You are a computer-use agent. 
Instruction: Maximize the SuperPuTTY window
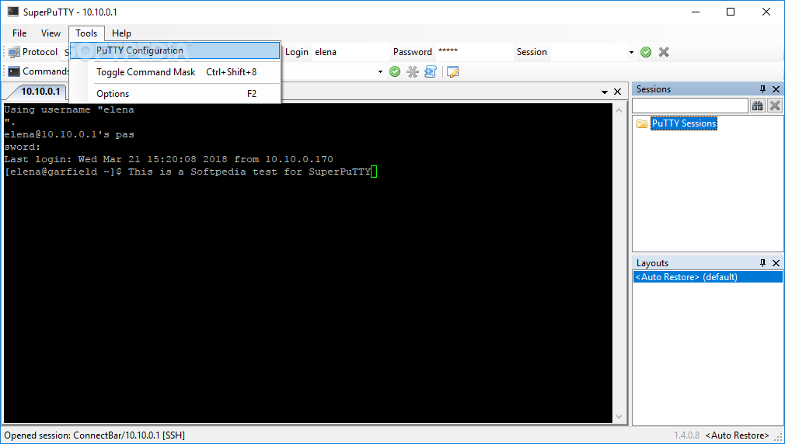coord(731,12)
